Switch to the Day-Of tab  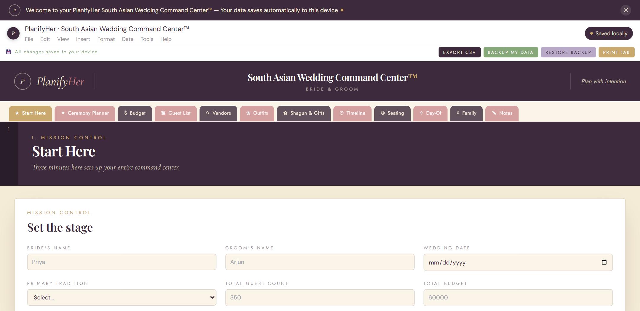[430, 113]
